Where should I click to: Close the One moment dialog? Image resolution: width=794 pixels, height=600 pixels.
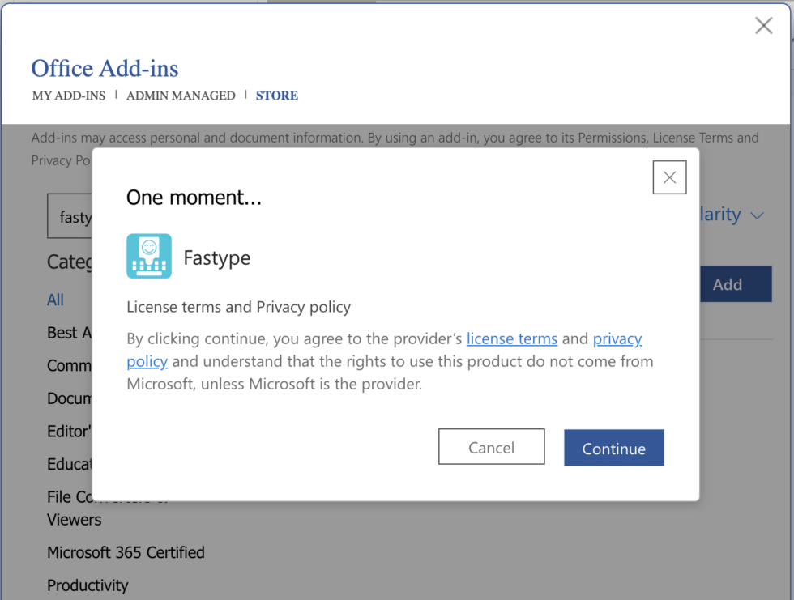tap(669, 177)
